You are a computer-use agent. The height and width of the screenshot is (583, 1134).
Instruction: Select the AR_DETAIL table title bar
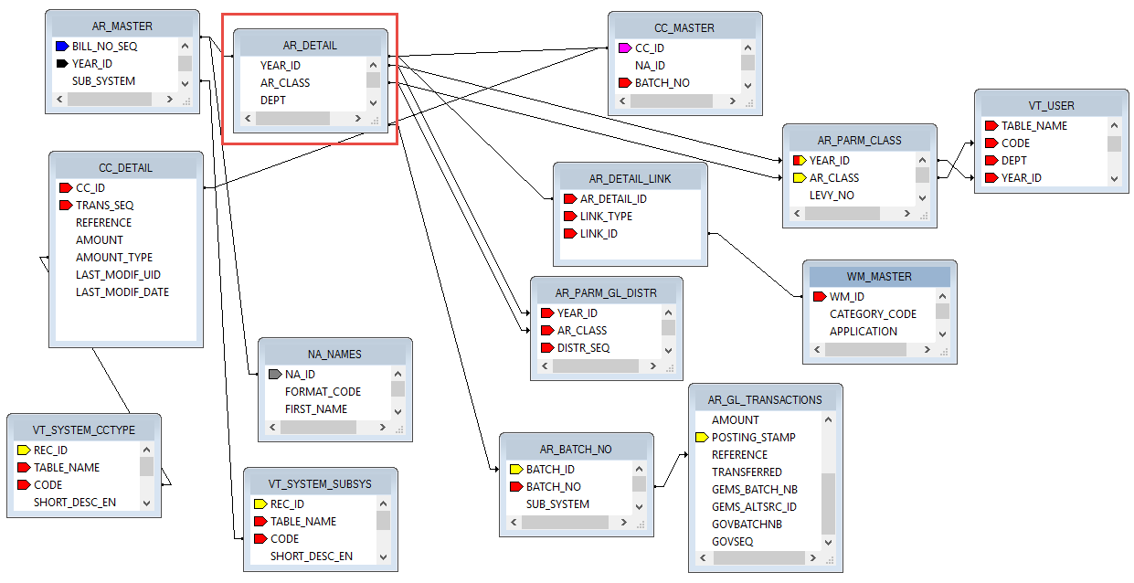pos(310,45)
